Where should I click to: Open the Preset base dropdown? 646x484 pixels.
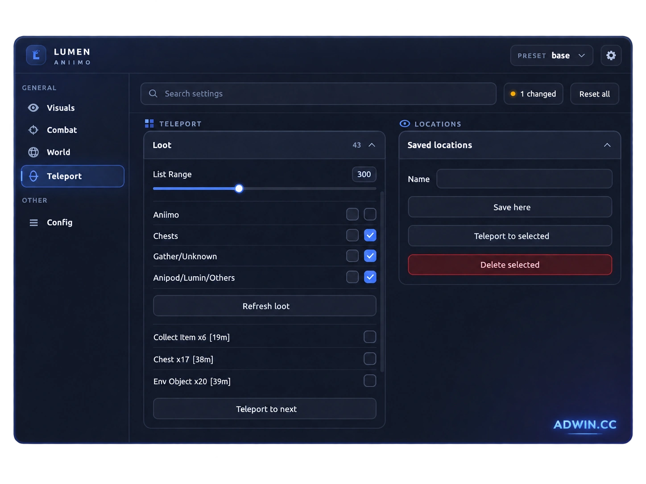(x=551, y=56)
